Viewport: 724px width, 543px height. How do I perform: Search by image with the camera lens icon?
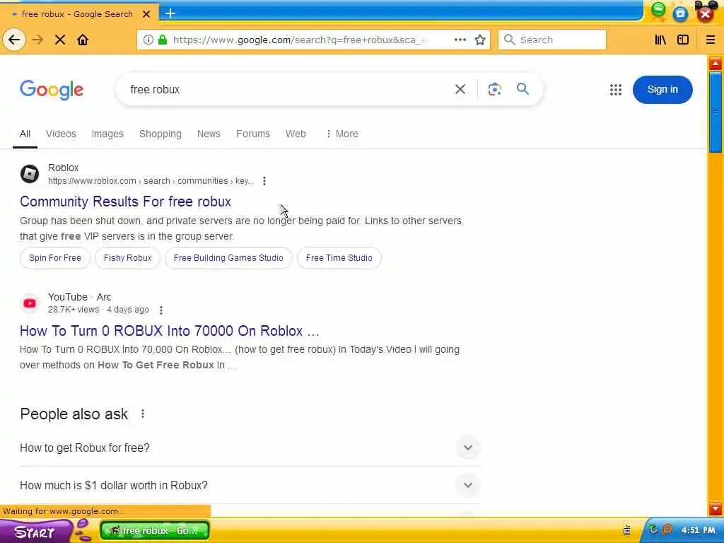tap(494, 89)
